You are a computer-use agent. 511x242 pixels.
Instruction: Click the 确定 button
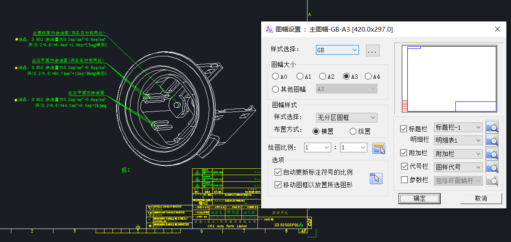click(x=420, y=198)
